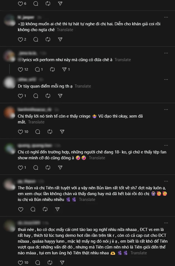175x266 pixels.
Task: Expand options menu for 'Chị thấy lời' comment
Action: [166, 110]
